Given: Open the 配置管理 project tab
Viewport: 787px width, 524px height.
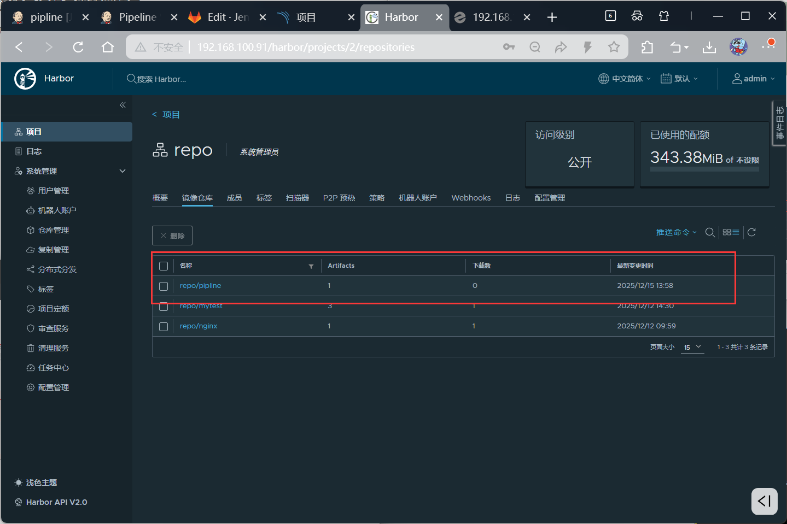Looking at the screenshot, I should [x=550, y=198].
